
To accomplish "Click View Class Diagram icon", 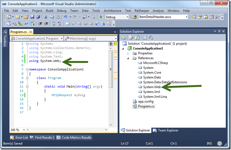I will coord(151,38).
